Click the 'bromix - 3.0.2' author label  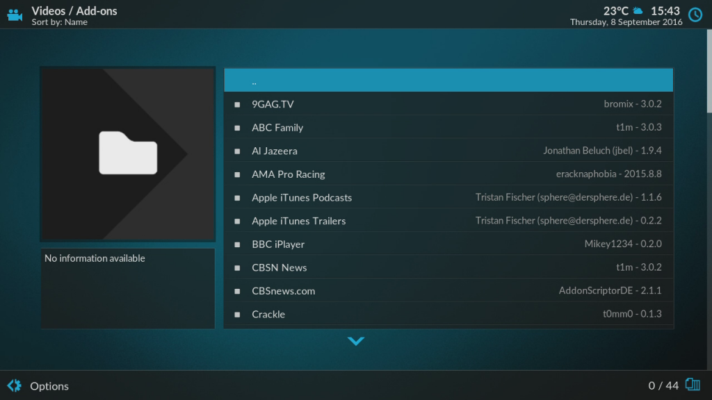pos(633,104)
